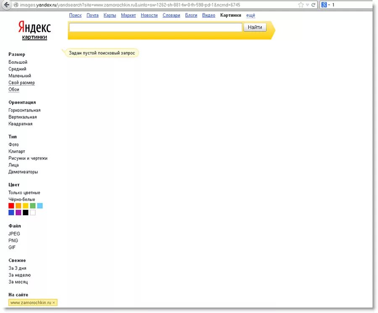Filter by Средний size

pyautogui.click(x=17, y=69)
